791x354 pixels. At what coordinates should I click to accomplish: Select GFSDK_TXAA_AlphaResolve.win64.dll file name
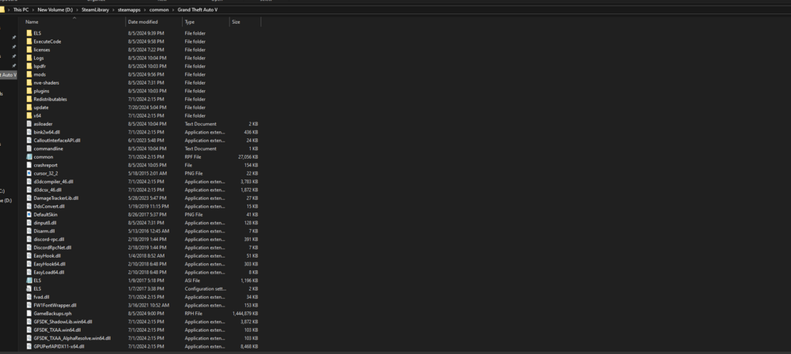click(72, 338)
